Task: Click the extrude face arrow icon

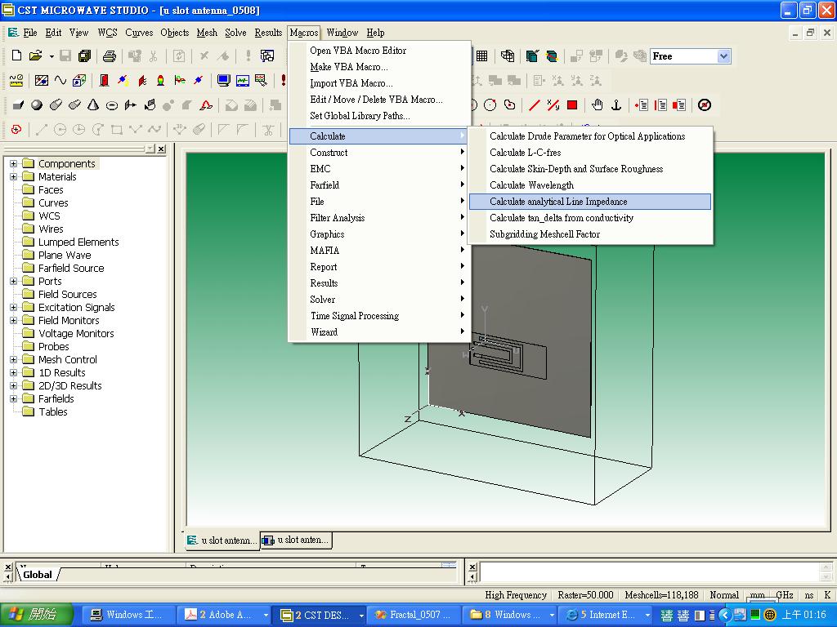Action: 130,105
